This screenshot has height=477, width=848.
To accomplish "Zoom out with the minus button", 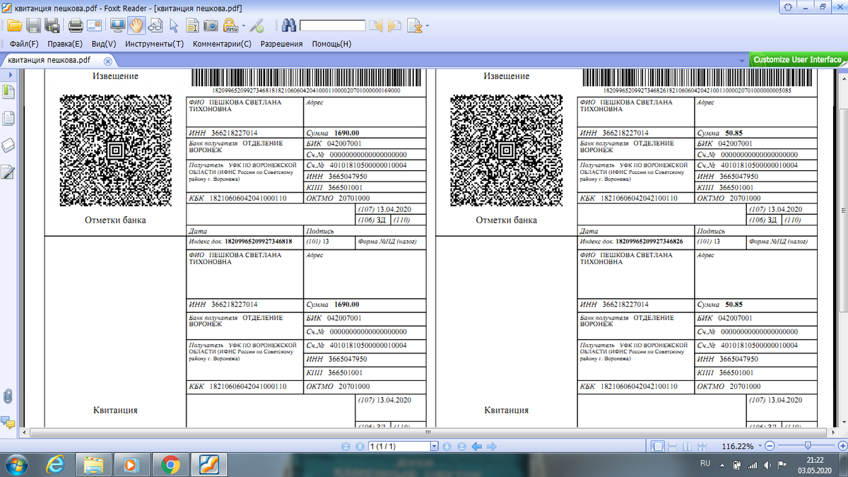I will pos(770,447).
